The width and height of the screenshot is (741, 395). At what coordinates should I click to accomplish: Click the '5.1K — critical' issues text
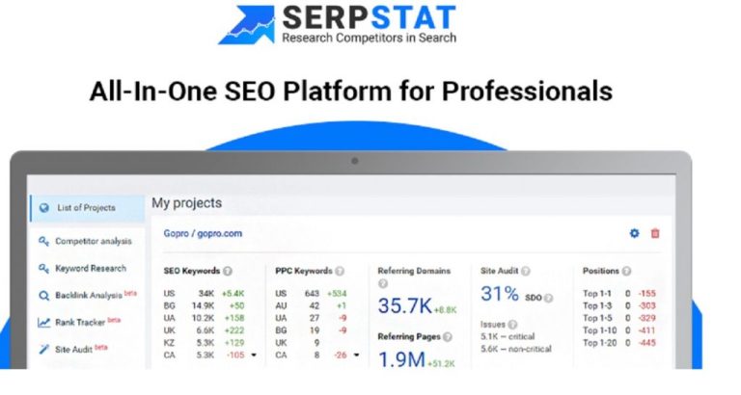click(x=508, y=337)
